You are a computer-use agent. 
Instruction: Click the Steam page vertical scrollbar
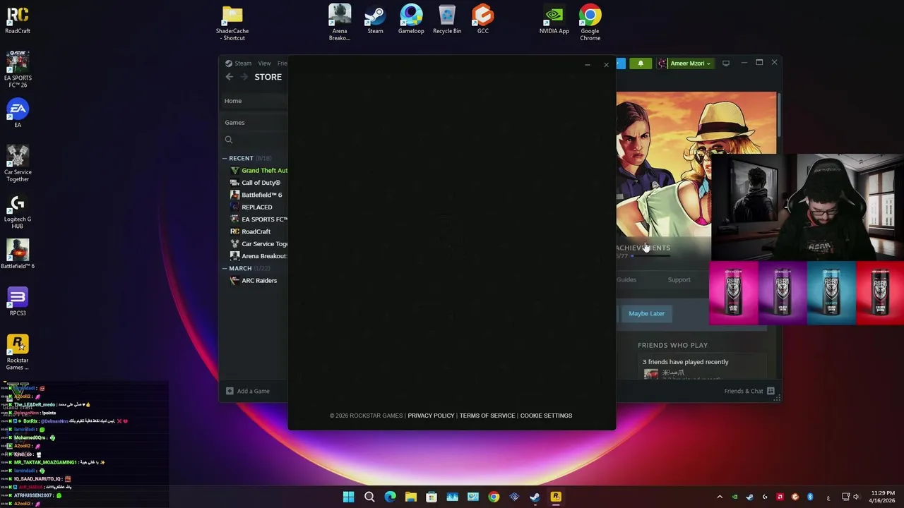(x=779, y=116)
